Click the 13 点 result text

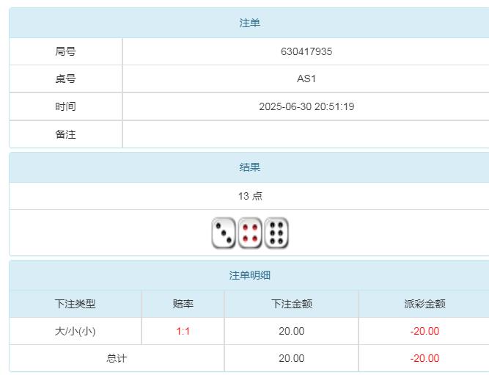pyautogui.click(x=250, y=196)
